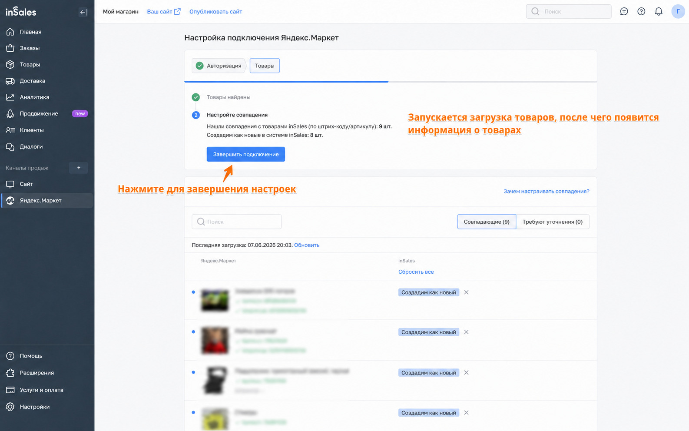Open the second product thumbnail image

(215, 340)
